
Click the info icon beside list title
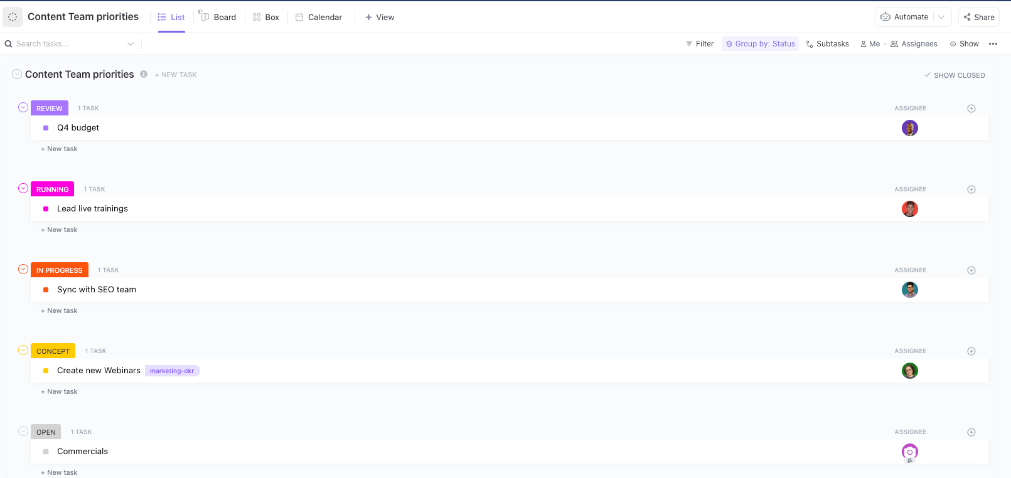tap(144, 74)
